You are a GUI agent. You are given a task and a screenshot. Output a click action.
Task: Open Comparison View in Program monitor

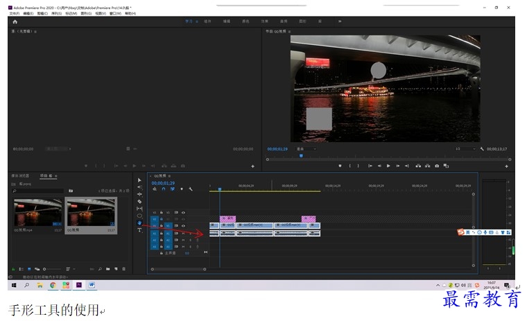pos(446,166)
